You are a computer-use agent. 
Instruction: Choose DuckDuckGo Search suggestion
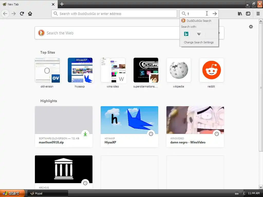coord(199,21)
